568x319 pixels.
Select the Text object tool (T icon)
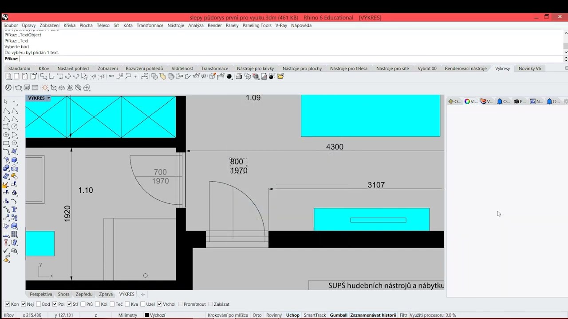click(x=15, y=210)
